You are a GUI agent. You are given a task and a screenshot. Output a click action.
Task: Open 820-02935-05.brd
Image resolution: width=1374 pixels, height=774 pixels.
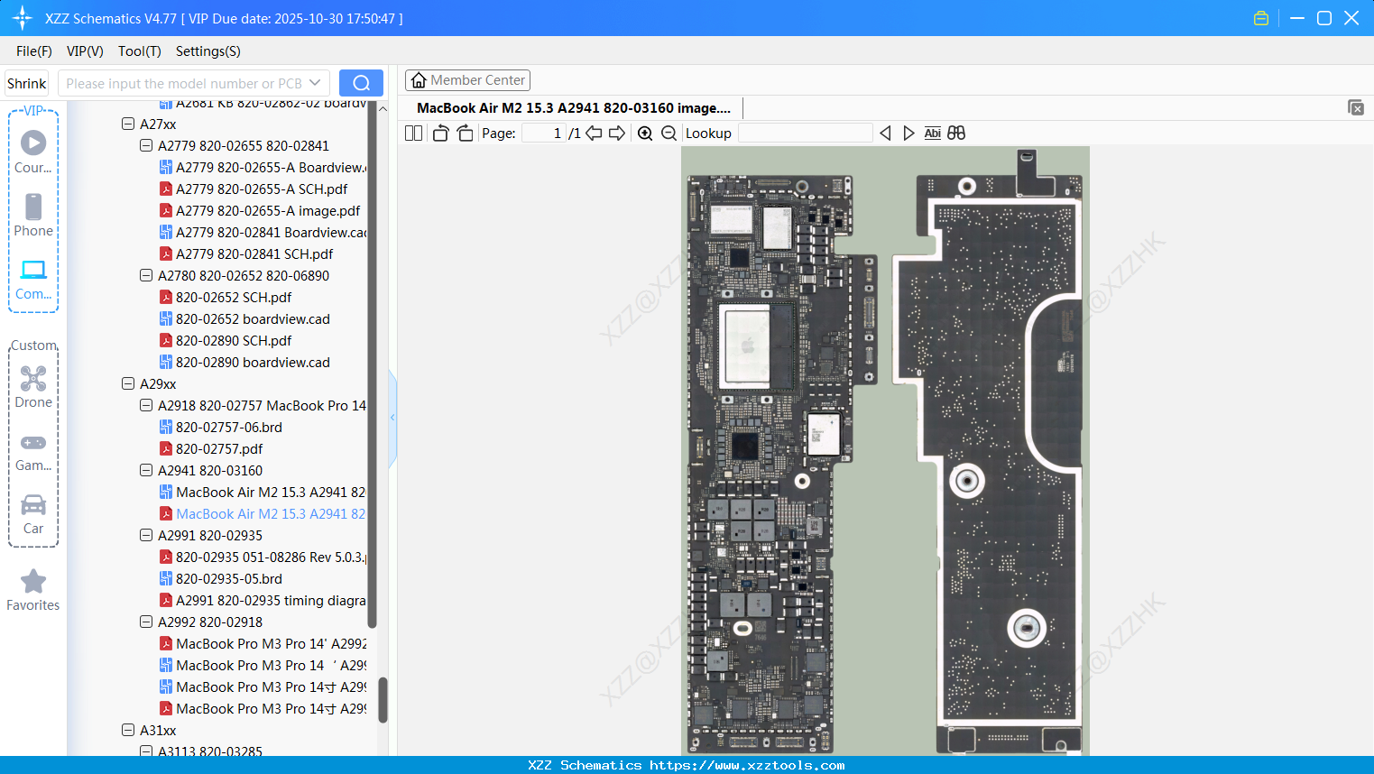pos(229,579)
